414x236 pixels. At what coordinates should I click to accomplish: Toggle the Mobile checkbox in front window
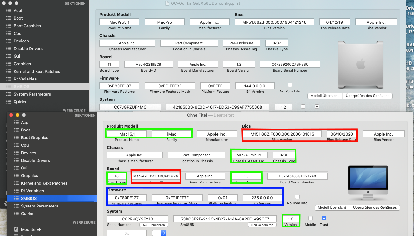(x=310, y=218)
